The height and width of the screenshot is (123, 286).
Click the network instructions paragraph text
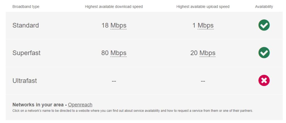pos(133,111)
